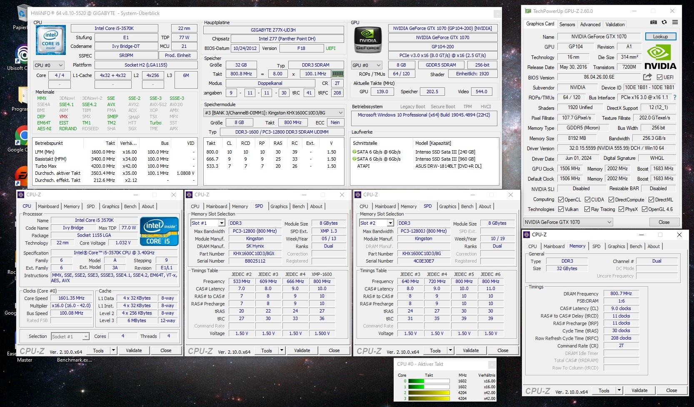Switch to the Sensors tab in GPU-Z

tap(567, 25)
